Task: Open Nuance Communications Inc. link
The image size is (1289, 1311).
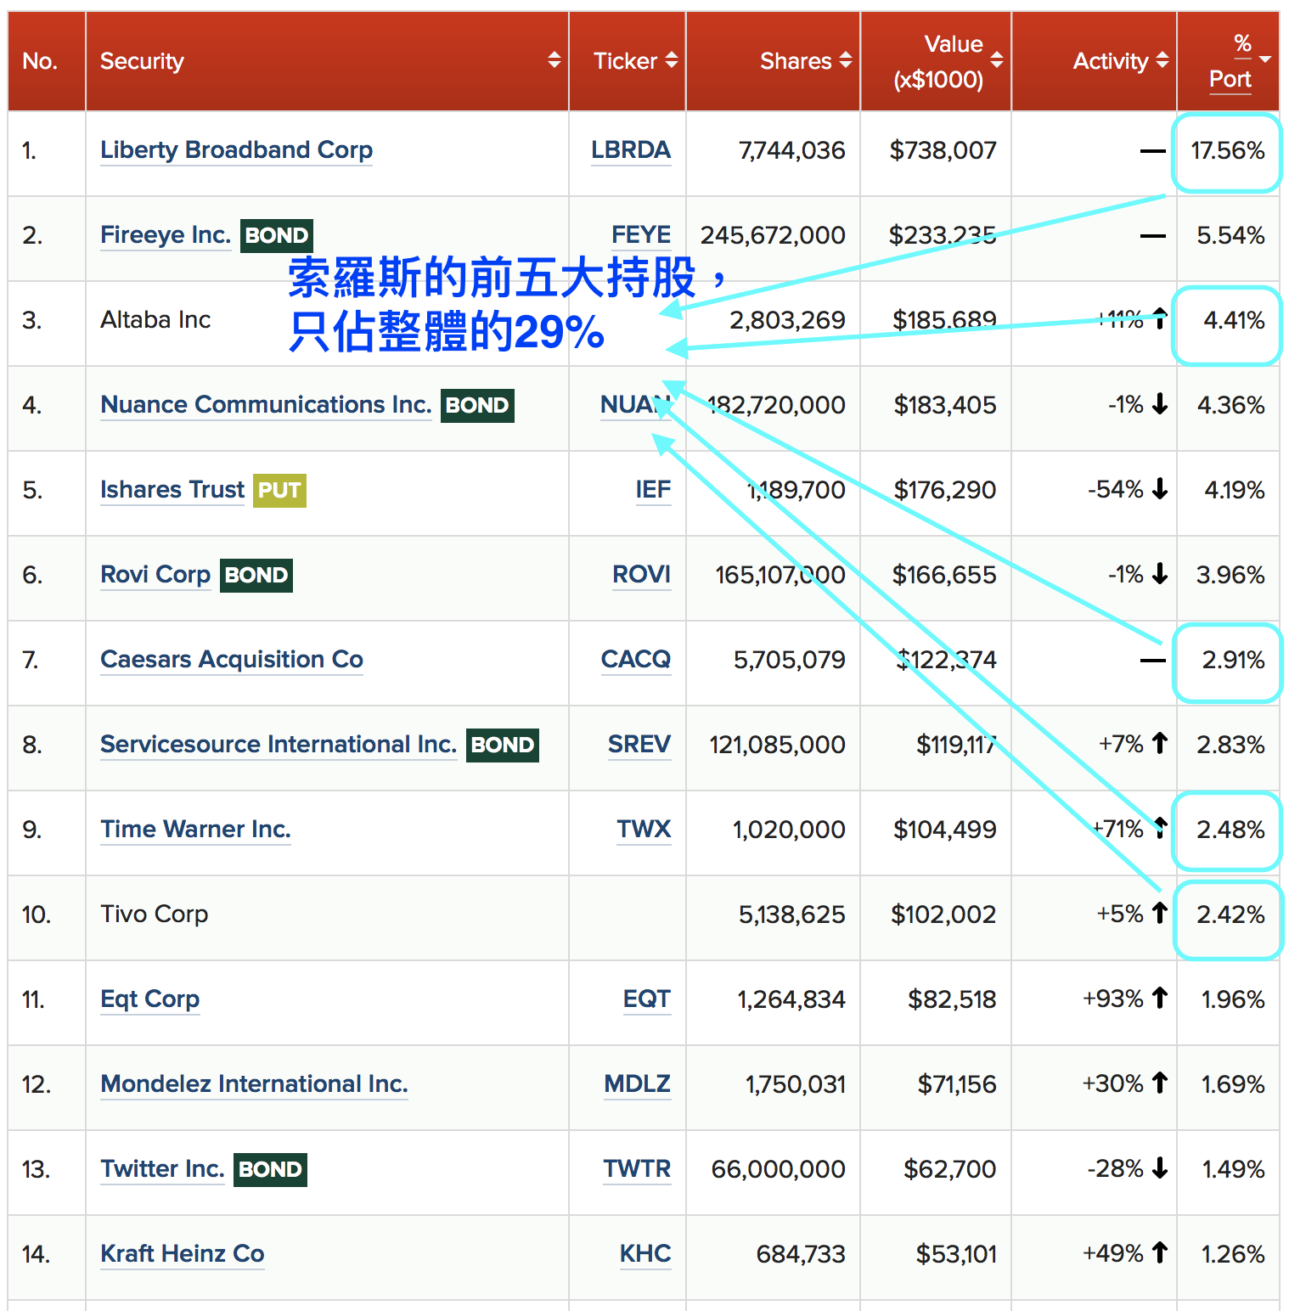Action: click(x=266, y=405)
